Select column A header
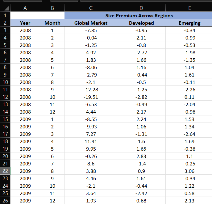This screenshot has height=204, width=212. click(x=25, y=8)
